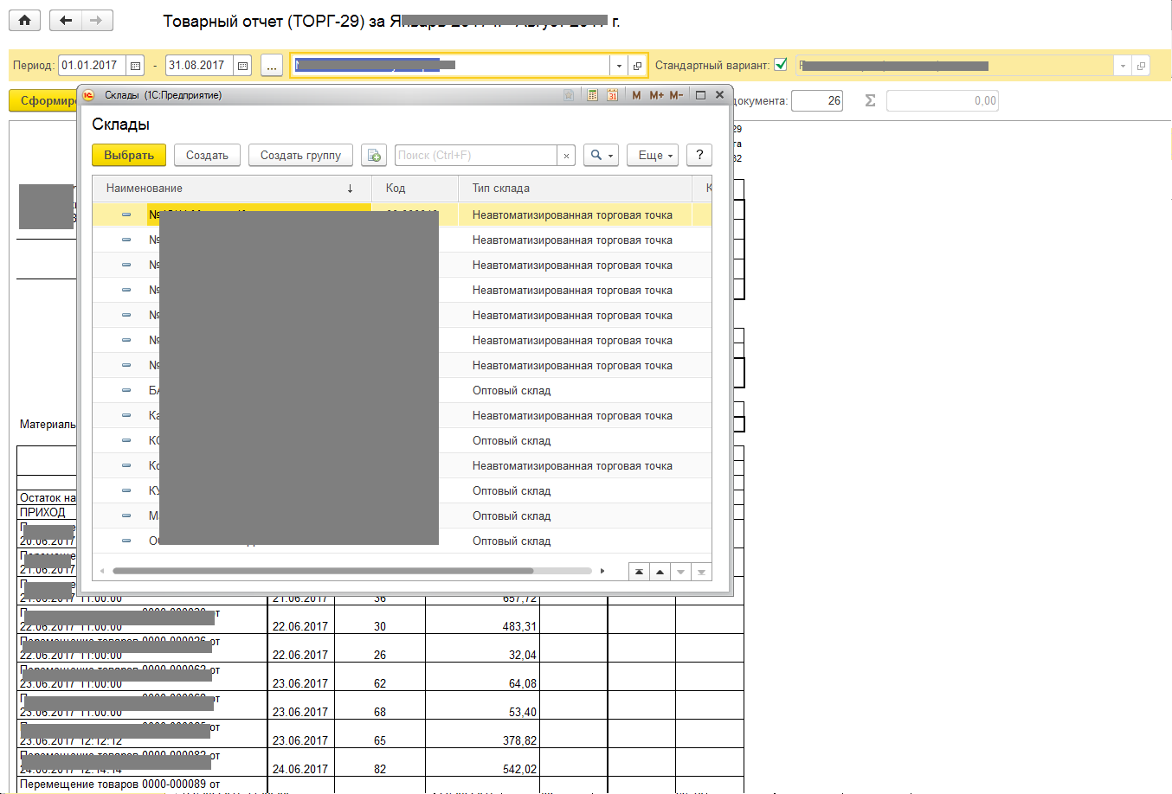Click the Создать button

click(x=207, y=155)
